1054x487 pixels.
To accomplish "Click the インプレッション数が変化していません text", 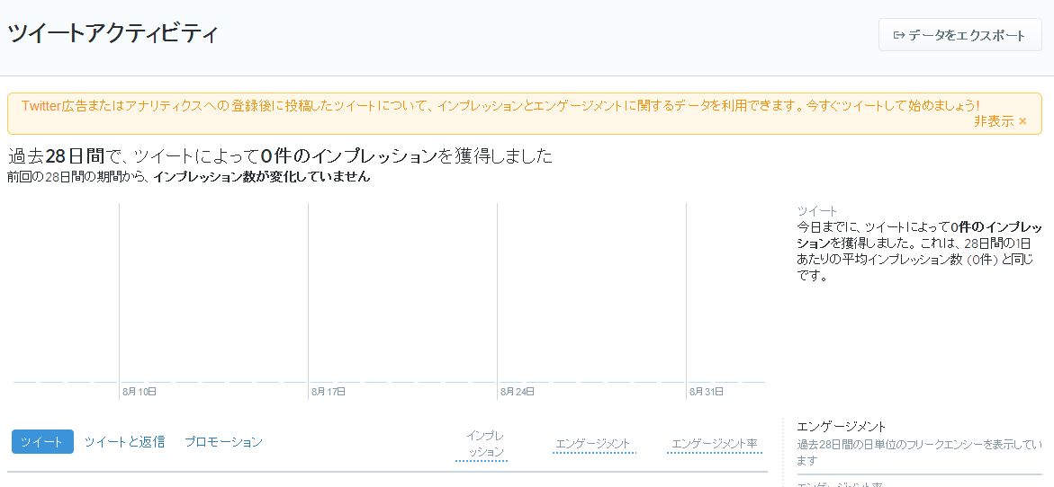I will [x=262, y=178].
